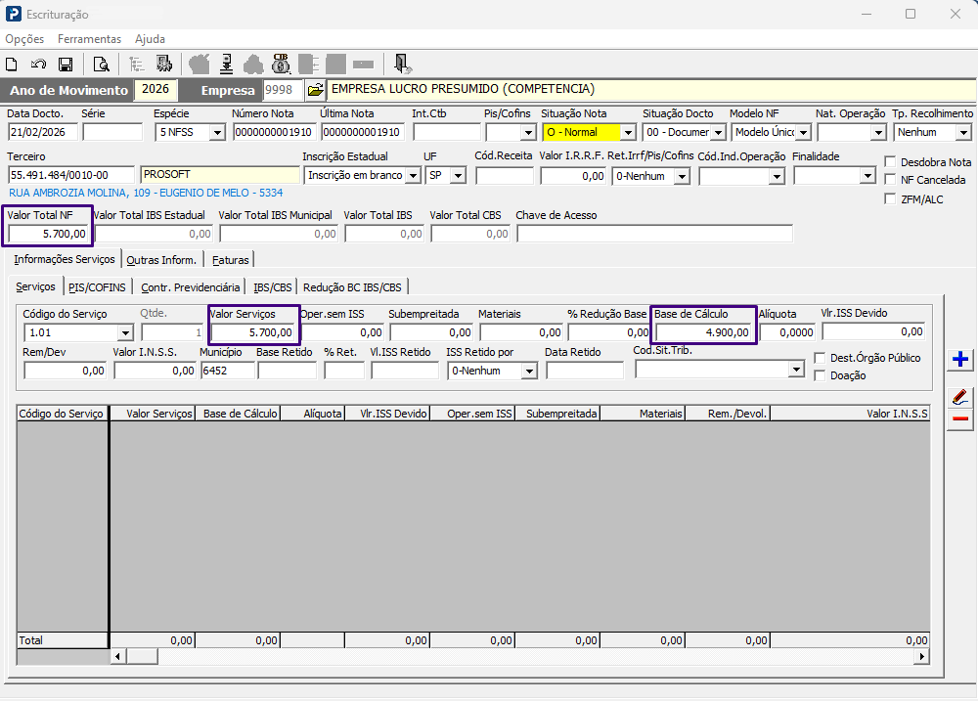
Task: Open the Ajuda menu
Action: pos(150,39)
